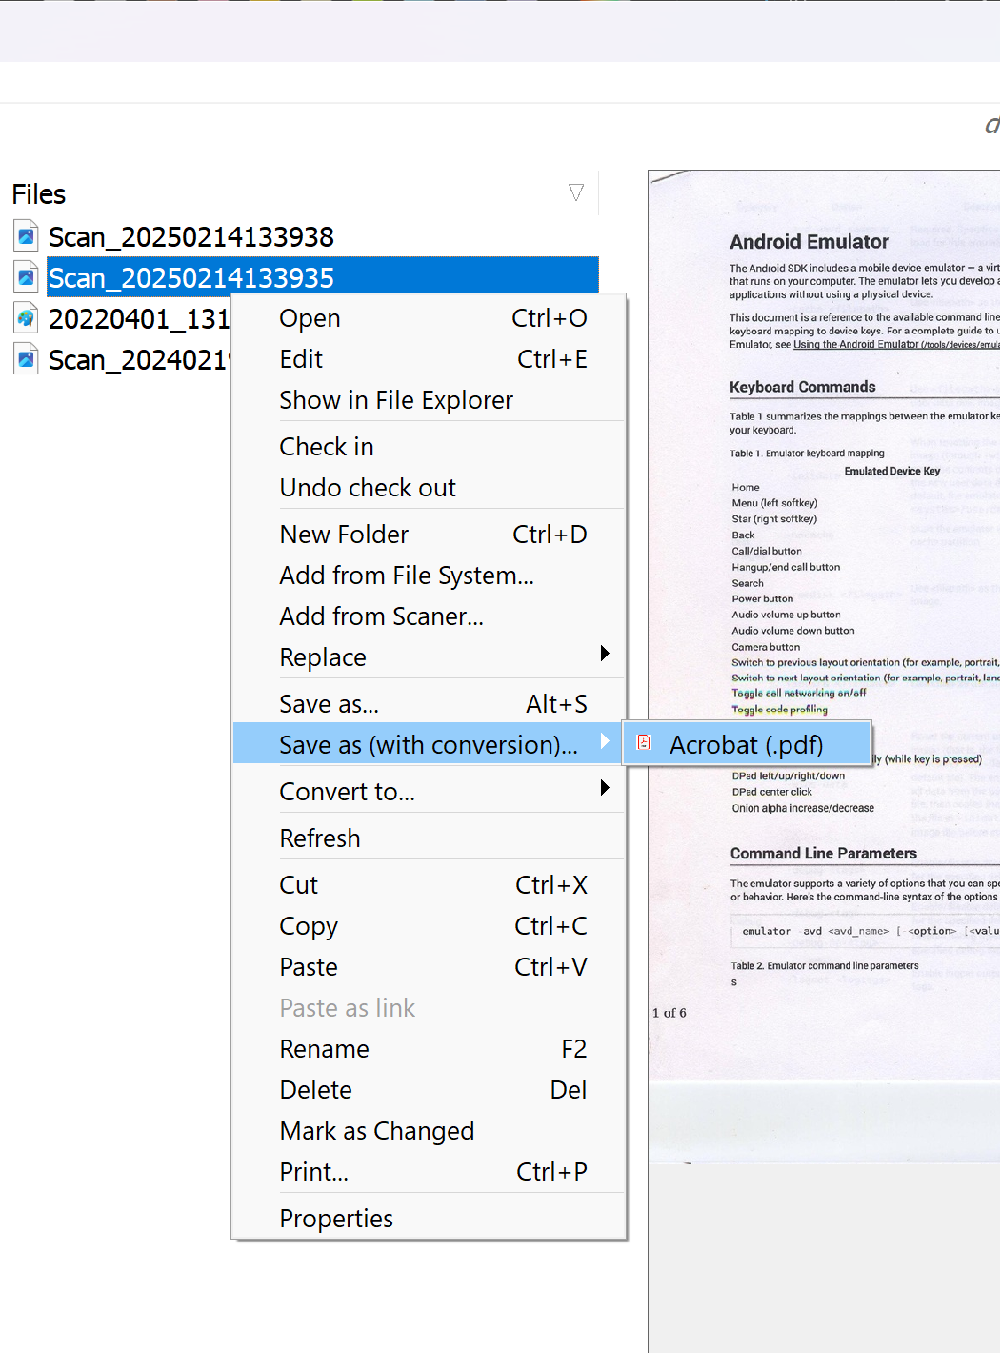Expand Save as (with conversion) submenu arrow
1000x1353 pixels.
[x=605, y=741]
